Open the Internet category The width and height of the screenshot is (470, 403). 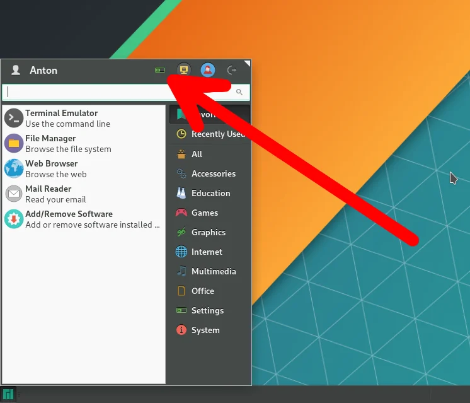(x=210, y=252)
